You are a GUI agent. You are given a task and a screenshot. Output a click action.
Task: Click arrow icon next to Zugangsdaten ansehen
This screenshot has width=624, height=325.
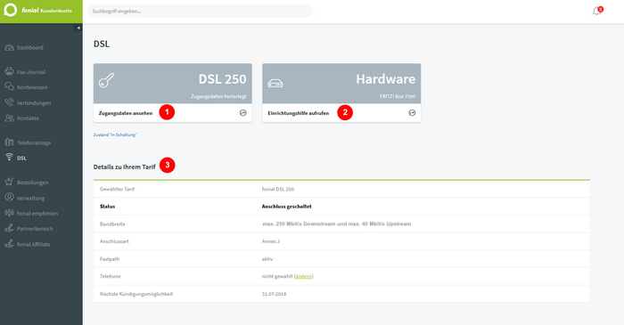coord(243,113)
